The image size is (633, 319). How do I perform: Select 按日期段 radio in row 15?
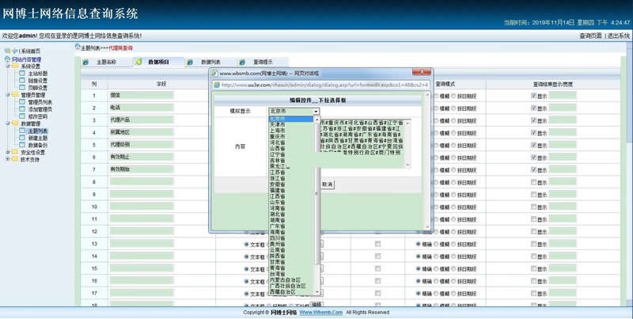click(x=453, y=269)
